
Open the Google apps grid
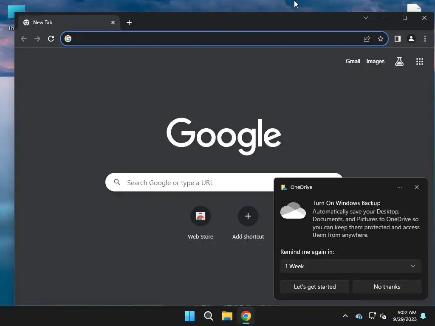click(x=419, y=62)
